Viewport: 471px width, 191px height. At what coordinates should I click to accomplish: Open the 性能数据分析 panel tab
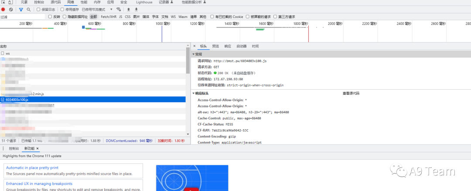(x=194, y=2)
